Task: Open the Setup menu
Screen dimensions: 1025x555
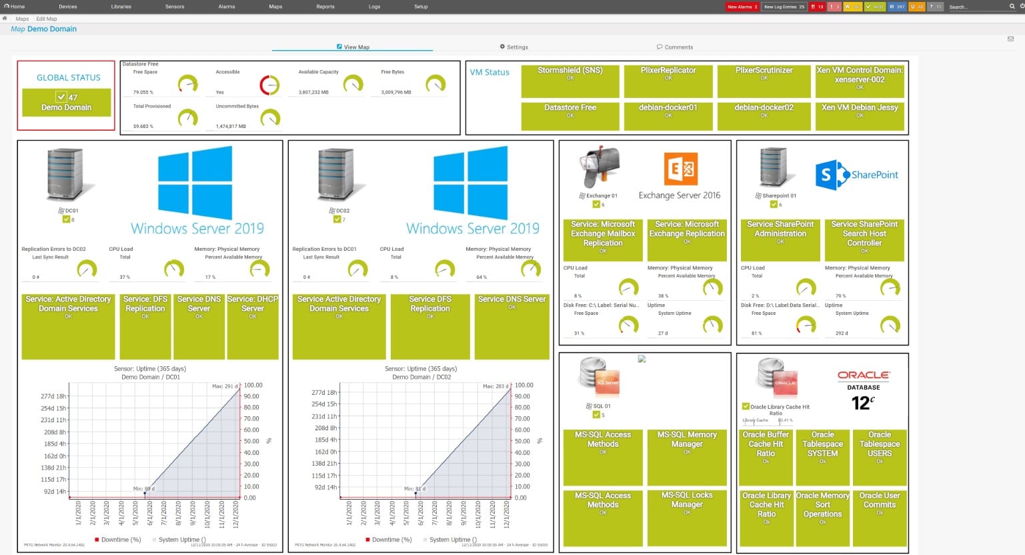Action: pyautogui.click(x=421, y=7)
